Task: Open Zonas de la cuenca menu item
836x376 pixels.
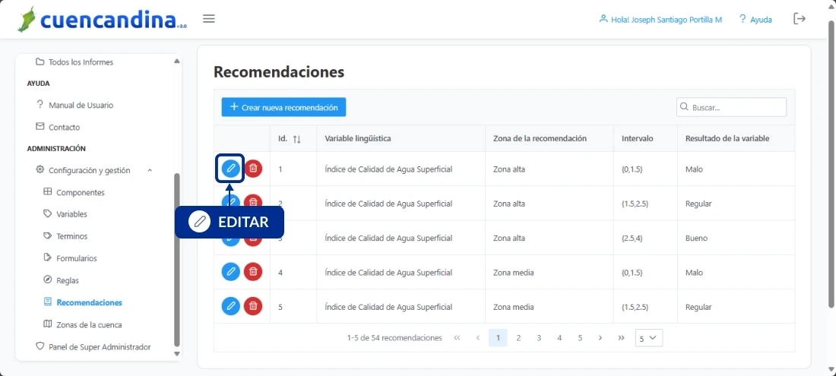Action: (88, 324)
